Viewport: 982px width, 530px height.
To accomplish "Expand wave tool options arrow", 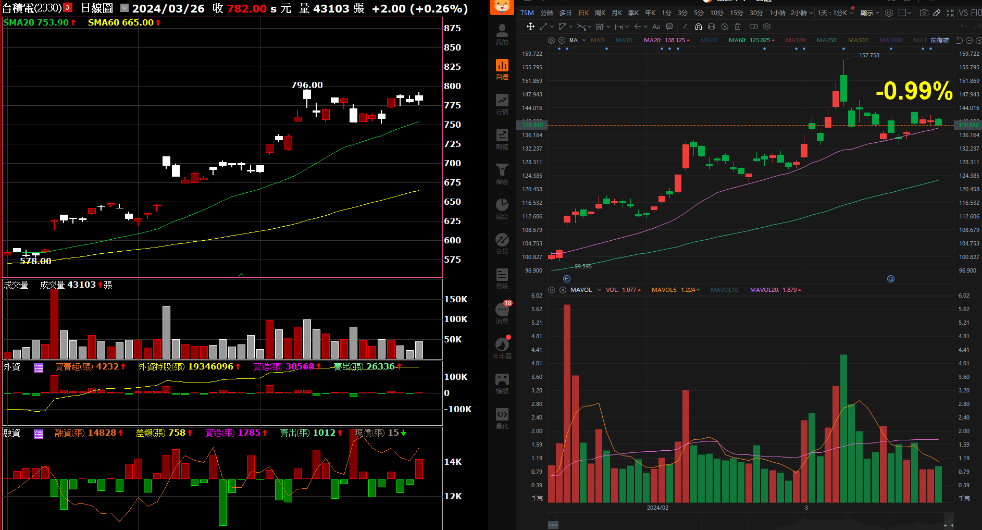I will [x=589, y=27].
